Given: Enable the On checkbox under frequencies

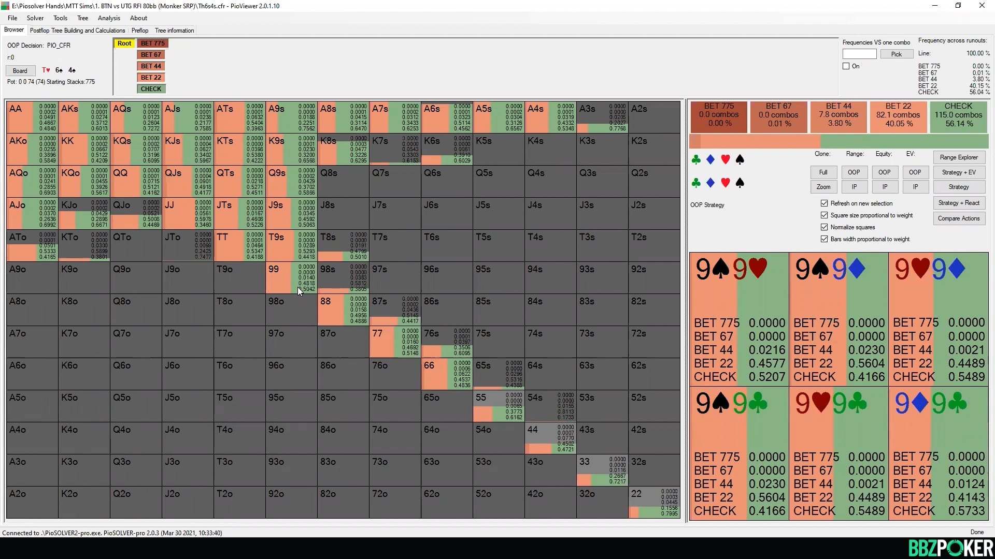Looking at the screenshot, I should [846, 66].
